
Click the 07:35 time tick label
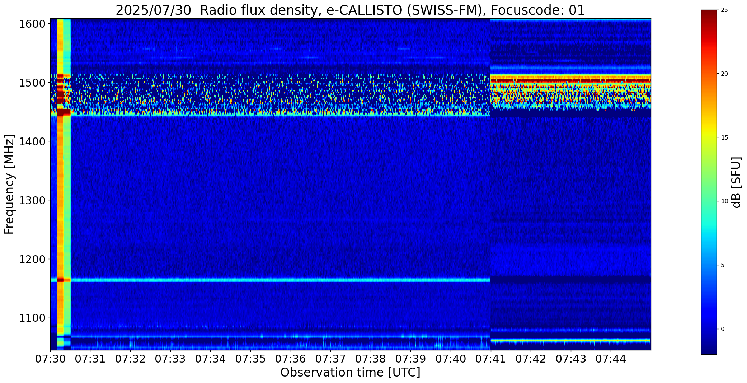(x=251, y=359)
